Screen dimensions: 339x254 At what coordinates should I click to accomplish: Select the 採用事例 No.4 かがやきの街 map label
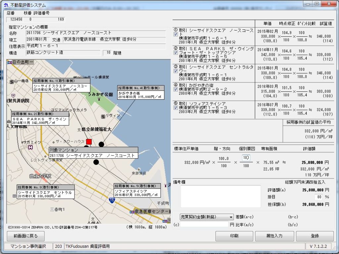tap(141, 92)
